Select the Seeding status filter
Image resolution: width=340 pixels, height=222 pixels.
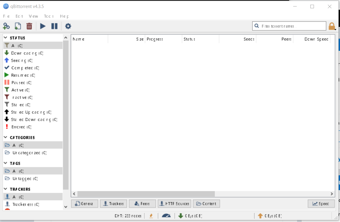pos(33,60)
